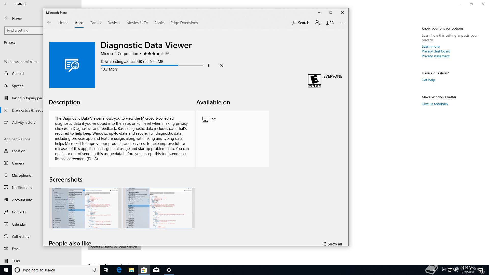Click Give us feedback link
Viewport: 489px width, 275px height.
pos(435,104)
